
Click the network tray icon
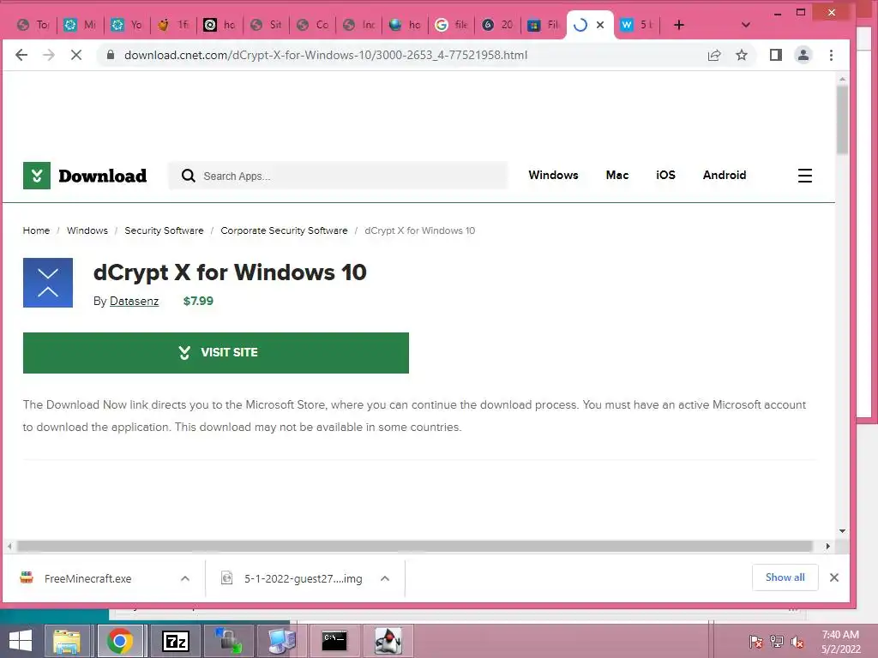pyautogui.click(x=777, y=642)
